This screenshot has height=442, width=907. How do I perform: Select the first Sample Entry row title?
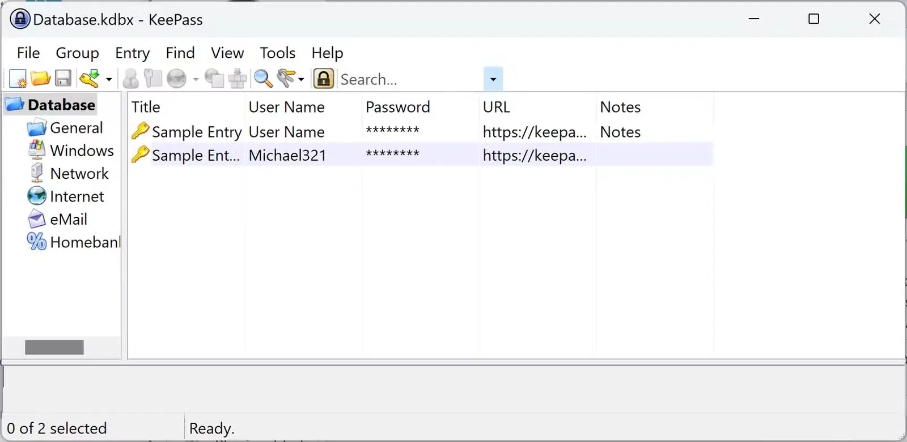tap(197, 132)
